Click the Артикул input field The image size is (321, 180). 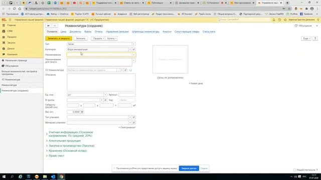point(127,94)
